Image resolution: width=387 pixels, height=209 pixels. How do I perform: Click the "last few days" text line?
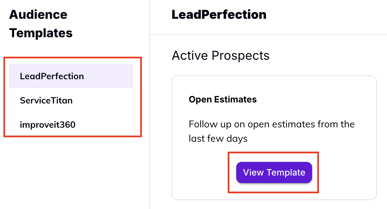click(218, 139)
